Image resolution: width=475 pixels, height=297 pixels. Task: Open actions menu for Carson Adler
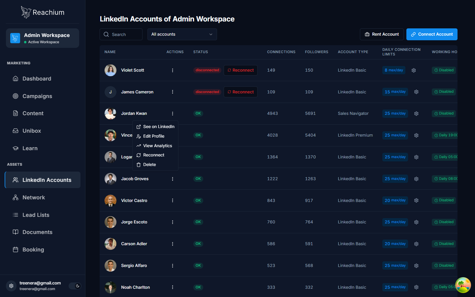point(173,244)
